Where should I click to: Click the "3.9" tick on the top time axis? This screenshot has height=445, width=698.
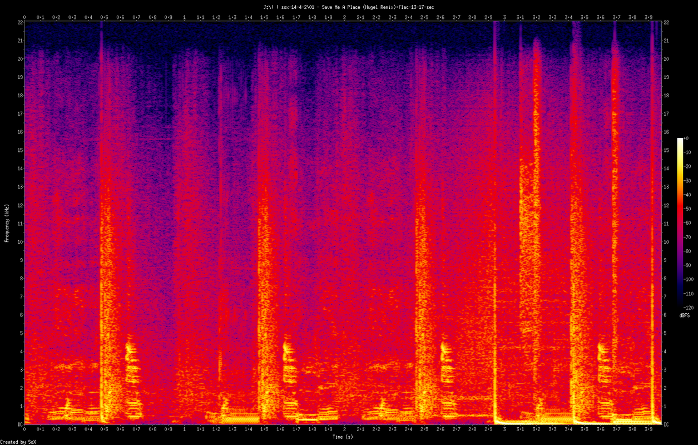[649, 17]
